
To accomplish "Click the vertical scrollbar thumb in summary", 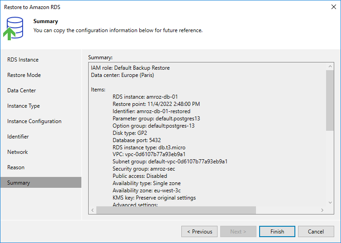I will coord(330,100).
